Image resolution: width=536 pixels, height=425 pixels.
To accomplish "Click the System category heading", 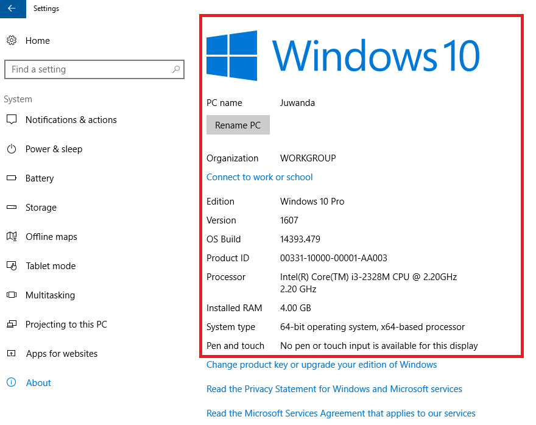I will (x=18, y=99).
